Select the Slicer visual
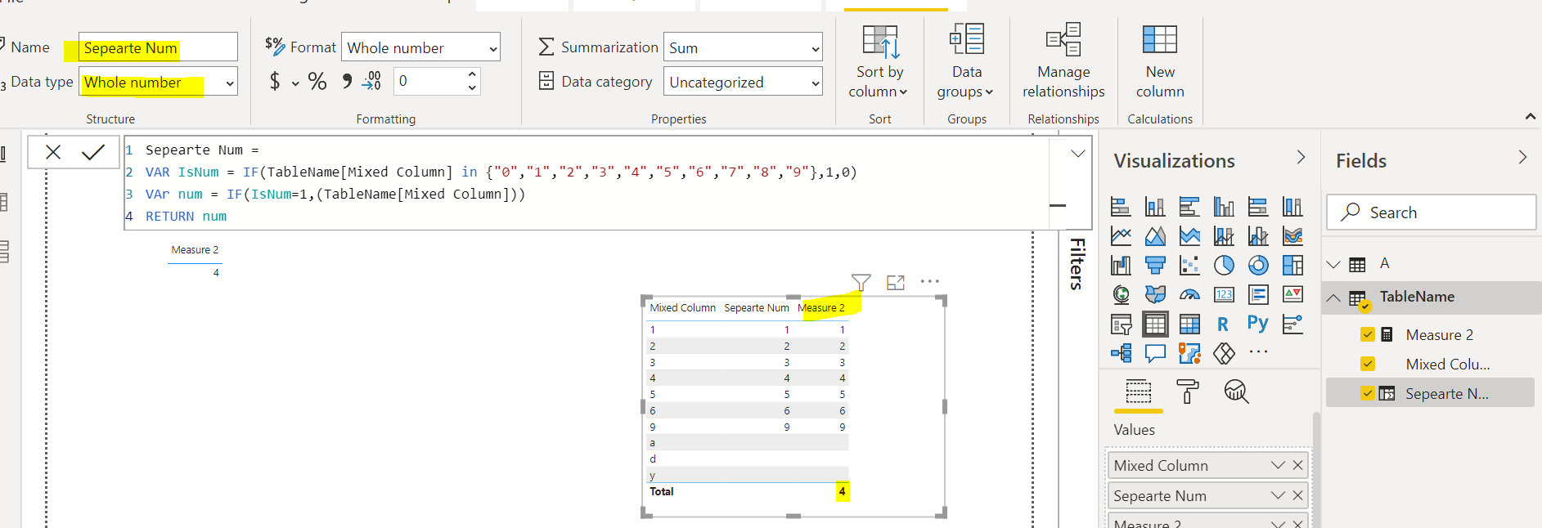 pos(1121,324)
